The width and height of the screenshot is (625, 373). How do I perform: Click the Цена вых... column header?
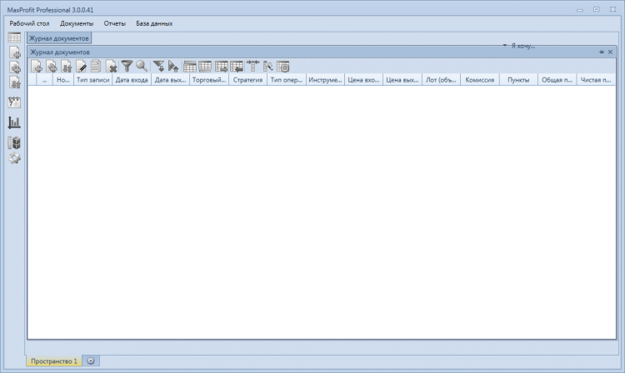pyautogui.click(x=402, y=80)
